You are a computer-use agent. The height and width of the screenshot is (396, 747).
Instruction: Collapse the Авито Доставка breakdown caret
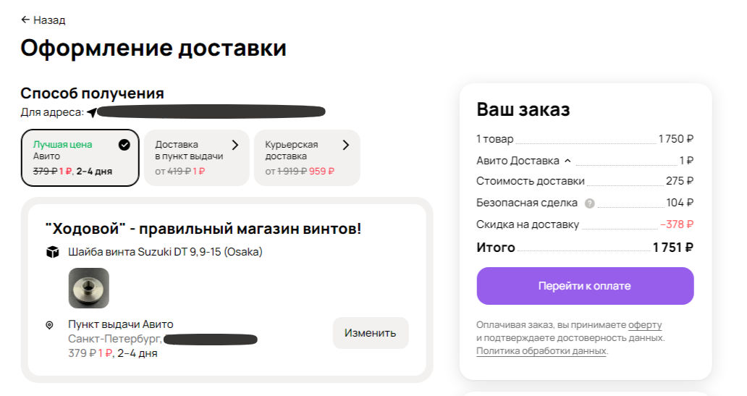click(x=567, y=161)
